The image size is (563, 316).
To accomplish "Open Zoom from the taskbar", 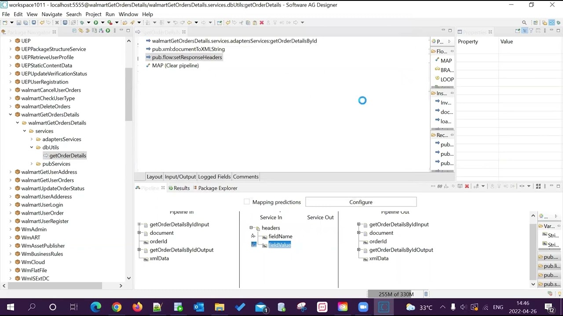I will [x=363, y=307].
